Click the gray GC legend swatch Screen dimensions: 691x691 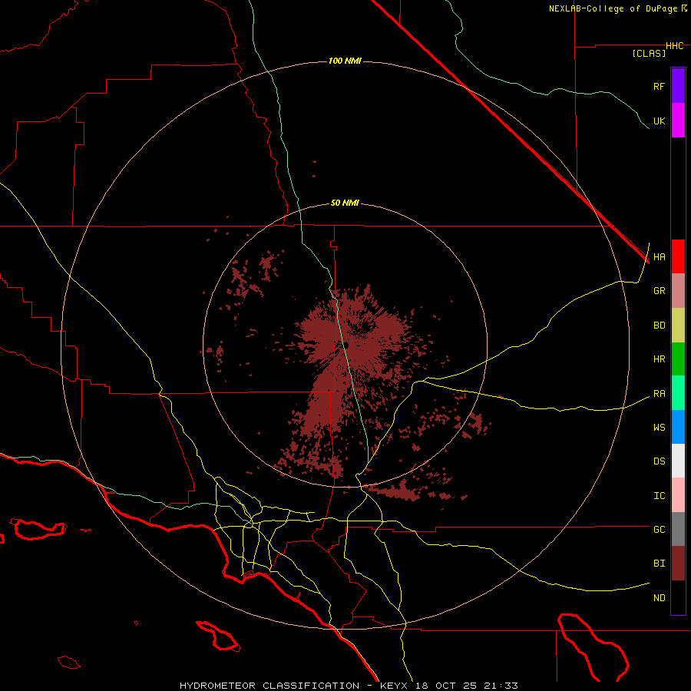tap(678, 529)
